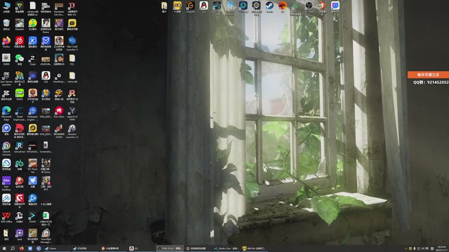Open the WeChat green chat bubble shortcut
This screenshot has height=252, width=449.
click(x=20, y=59)
